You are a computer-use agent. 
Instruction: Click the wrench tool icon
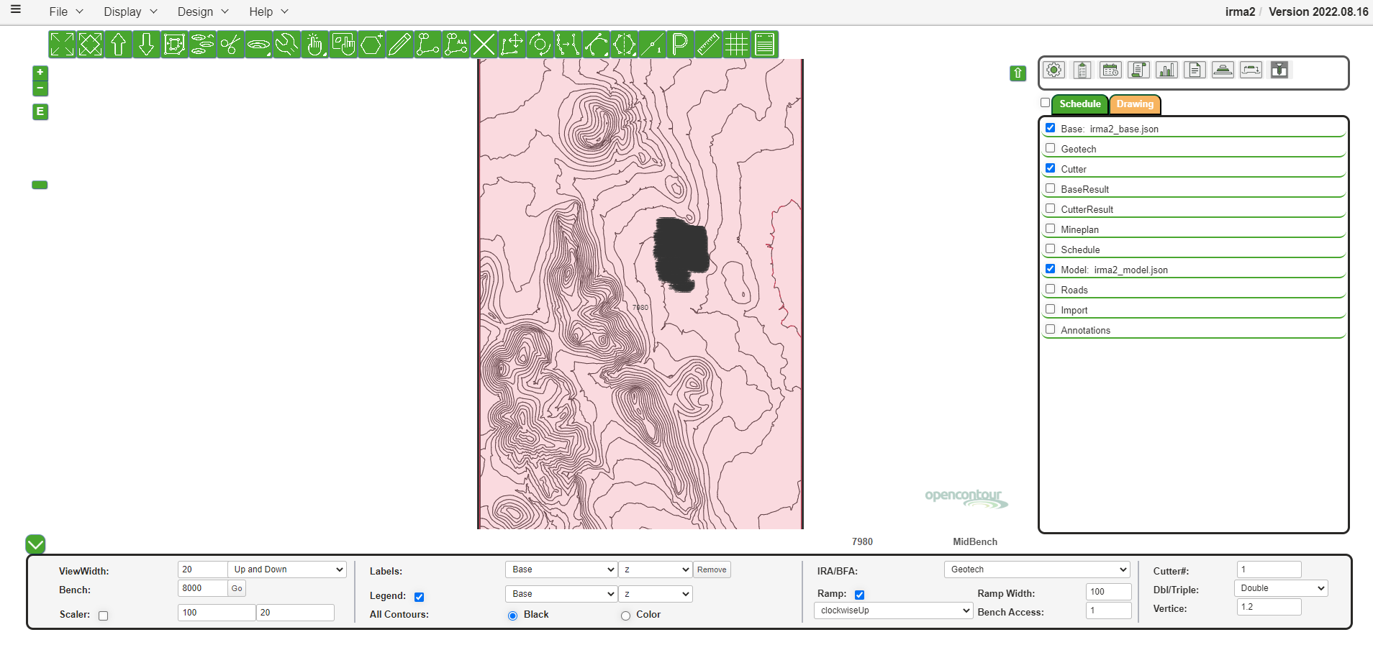click(286, 45)
